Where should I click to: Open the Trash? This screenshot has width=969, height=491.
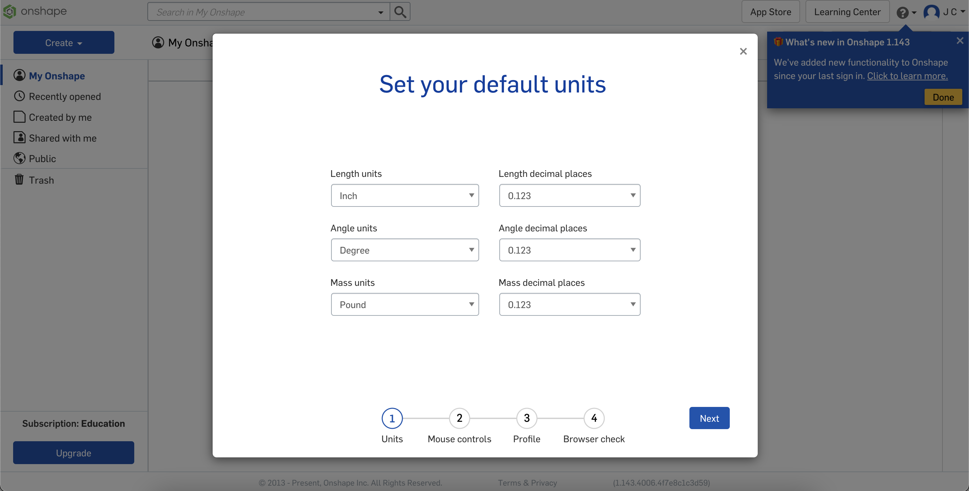tap(41, 180)
